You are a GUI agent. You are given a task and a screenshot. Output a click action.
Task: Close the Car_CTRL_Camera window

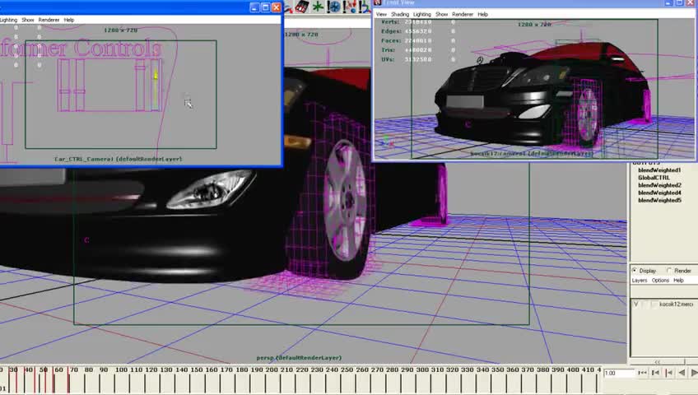(277, 7)
